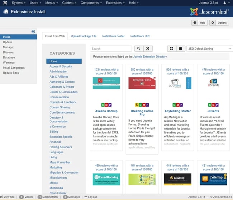Click the JEvents logo thumbnail
233x200 pixels.
pyautogui.click(x=213, y=83)
